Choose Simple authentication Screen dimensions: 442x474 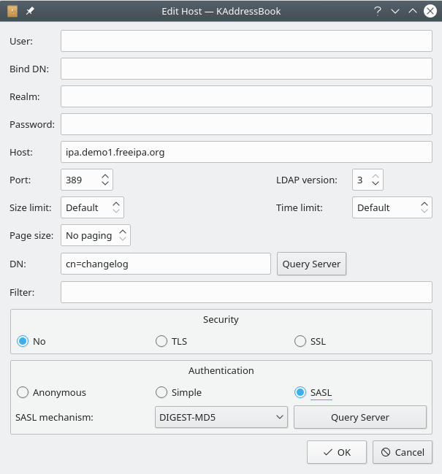(x=161, y=392)
